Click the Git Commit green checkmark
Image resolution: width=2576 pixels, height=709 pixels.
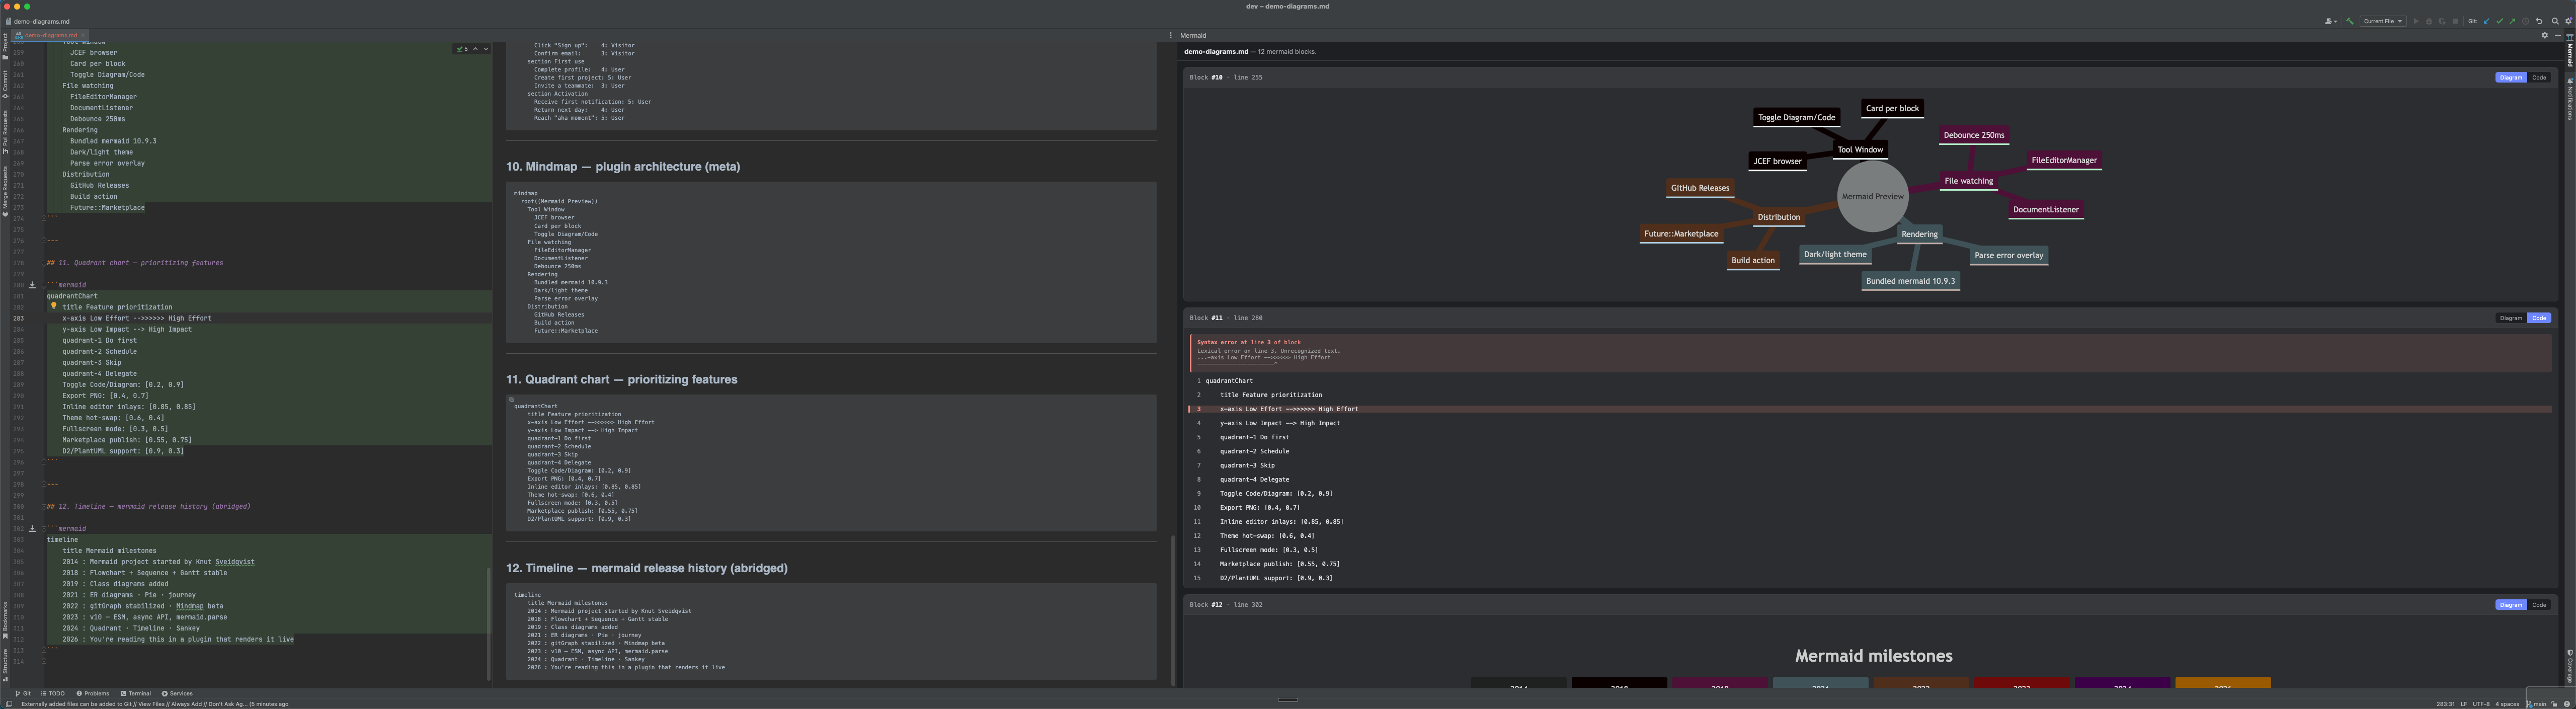click(x=2499, y=21)
